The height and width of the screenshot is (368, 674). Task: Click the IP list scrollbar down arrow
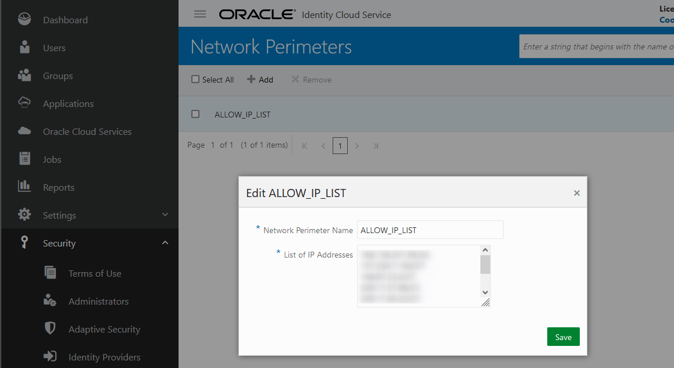486,292
